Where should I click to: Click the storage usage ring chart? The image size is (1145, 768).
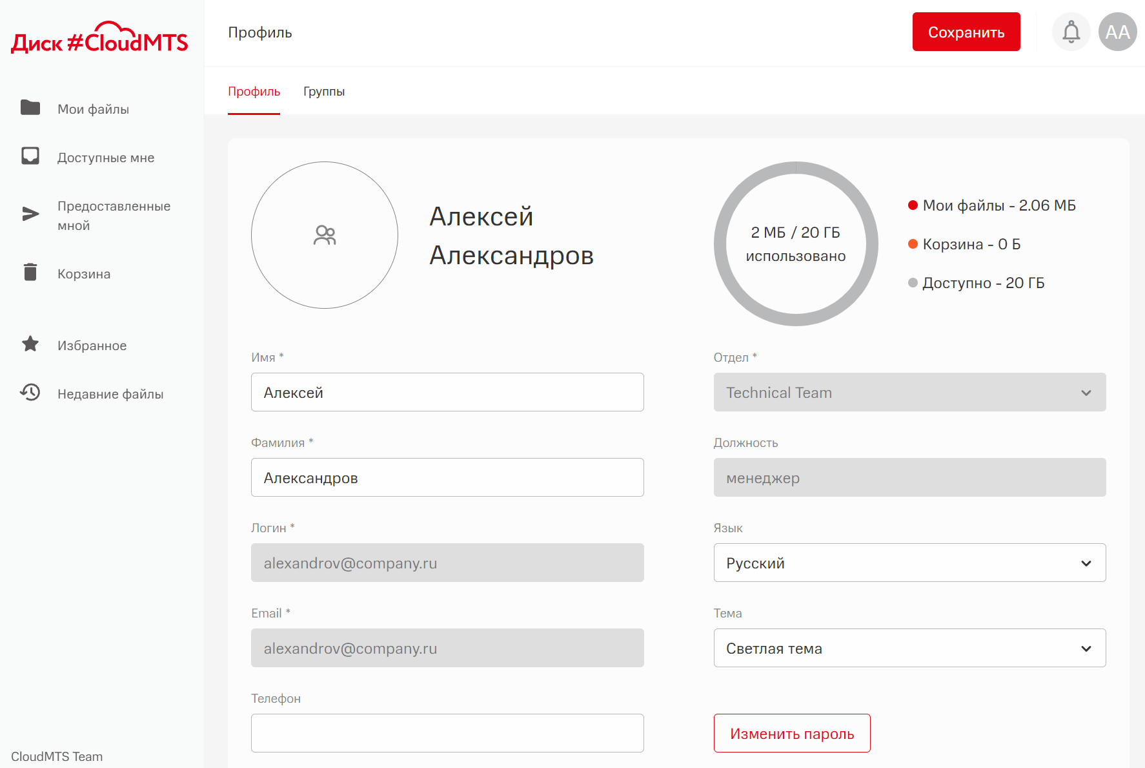[795, 244]
